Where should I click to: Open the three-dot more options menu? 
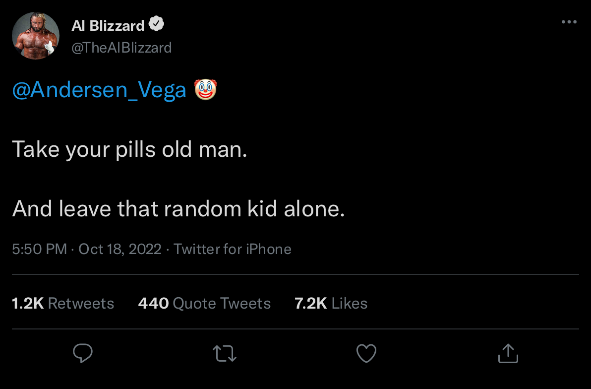[x=569, y=22]
